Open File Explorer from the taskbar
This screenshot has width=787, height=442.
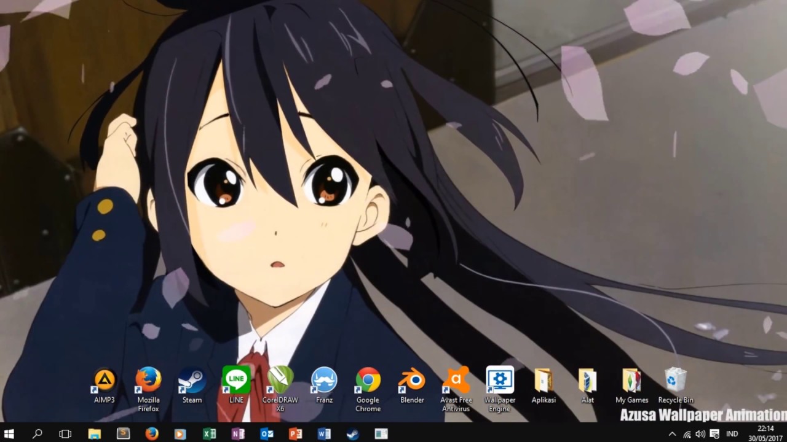click(x=94, y=433)
